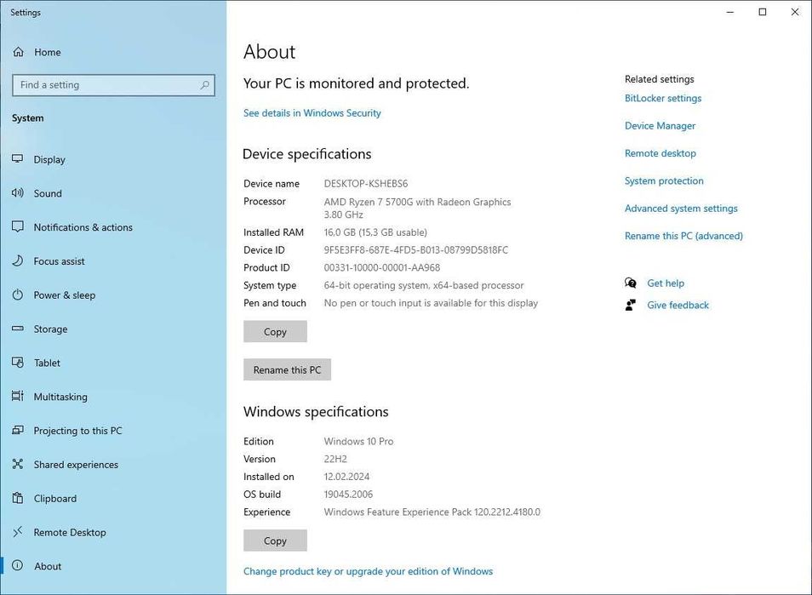The width and height of the screenshot is (812, 595).
Task: Click the Focus assist moon icon
Action: tap(18, 260)
